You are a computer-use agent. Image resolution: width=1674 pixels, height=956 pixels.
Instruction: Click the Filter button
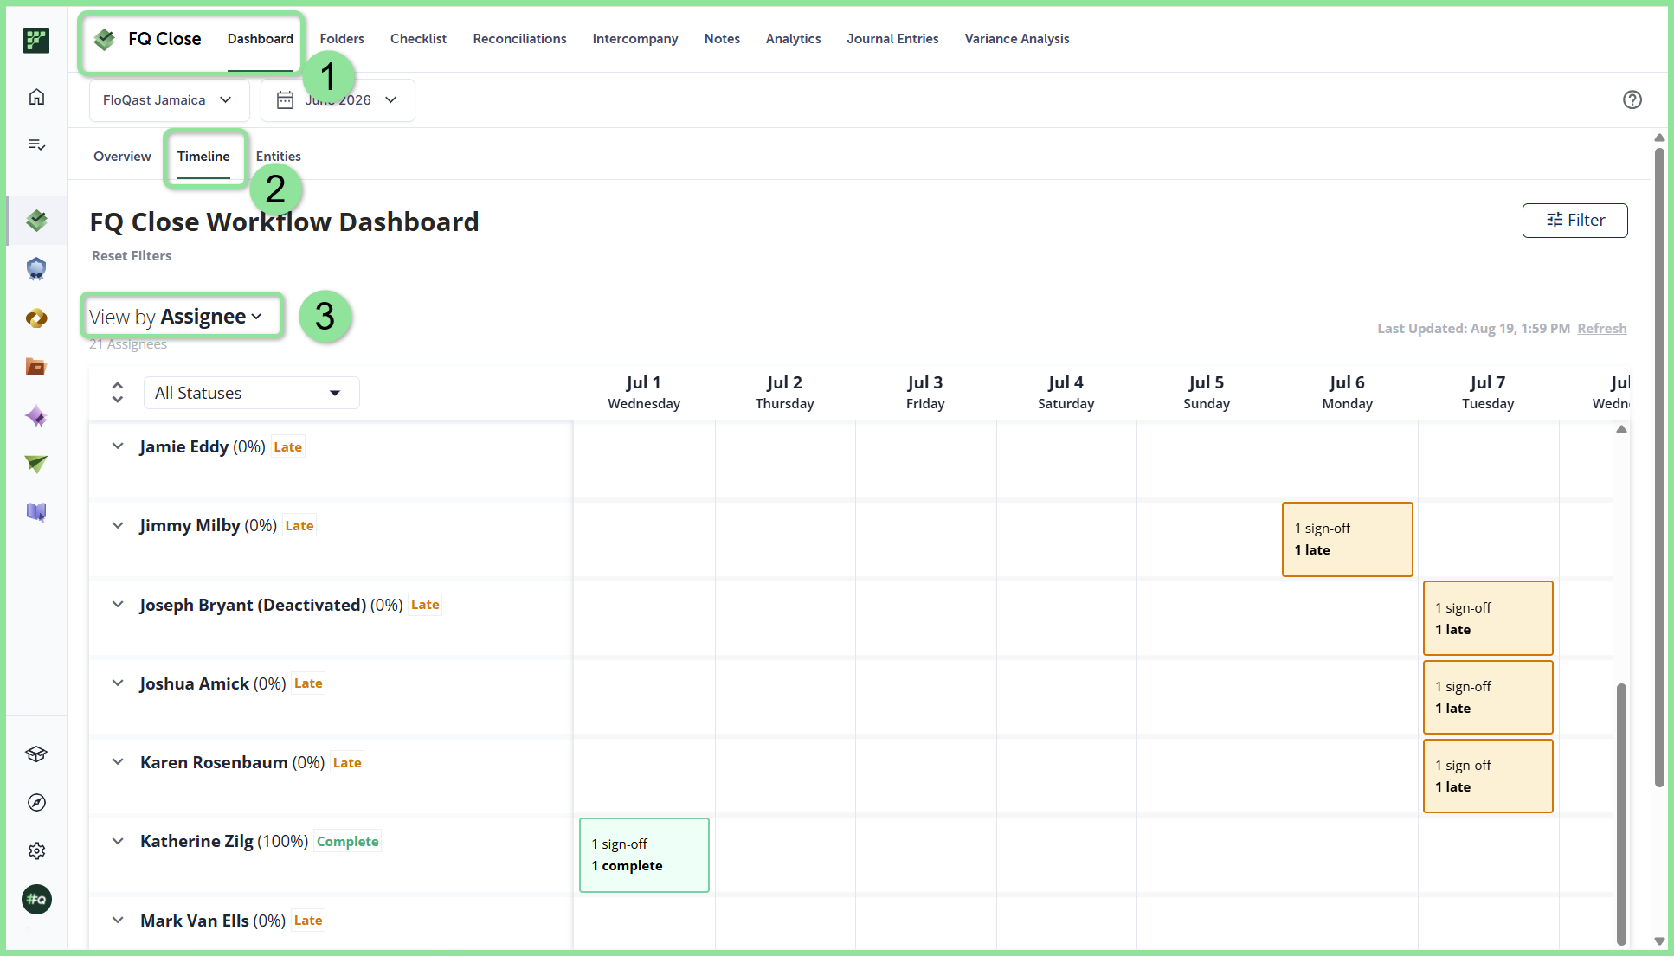tap(1575, 221)
